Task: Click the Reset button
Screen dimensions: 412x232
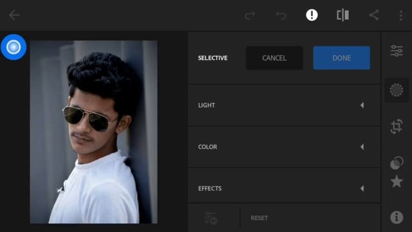Action: 259,218
